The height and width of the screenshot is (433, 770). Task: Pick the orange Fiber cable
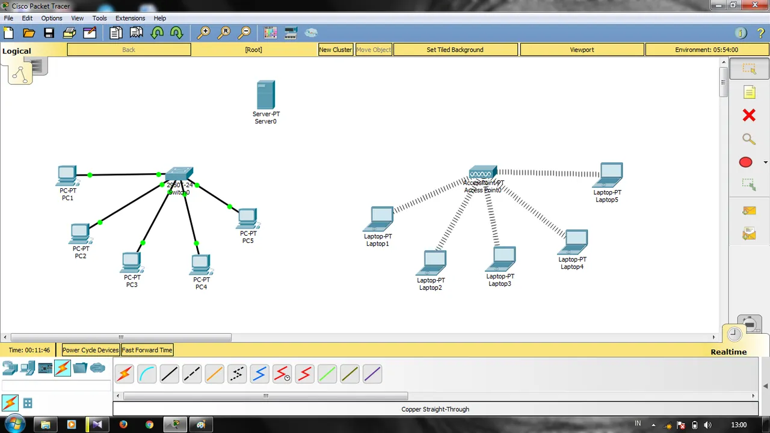[215, 374]
